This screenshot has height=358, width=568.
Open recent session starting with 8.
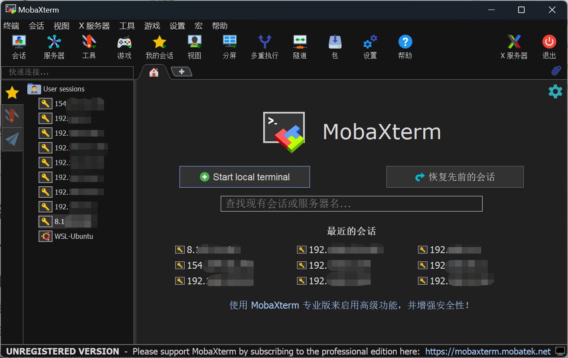208,250
